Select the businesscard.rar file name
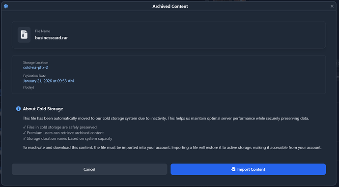Viewport: 339px width, 187px height. click(x=52, y=38)
